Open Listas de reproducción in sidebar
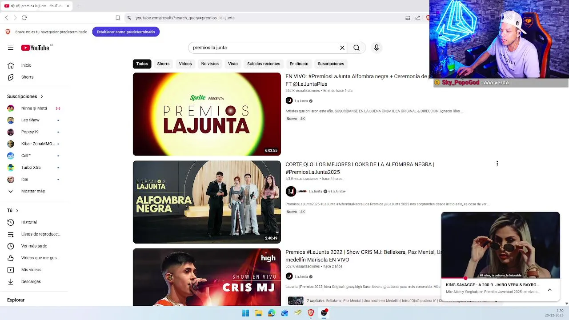This screenshot has height=320, width=569. pos(33,234)
